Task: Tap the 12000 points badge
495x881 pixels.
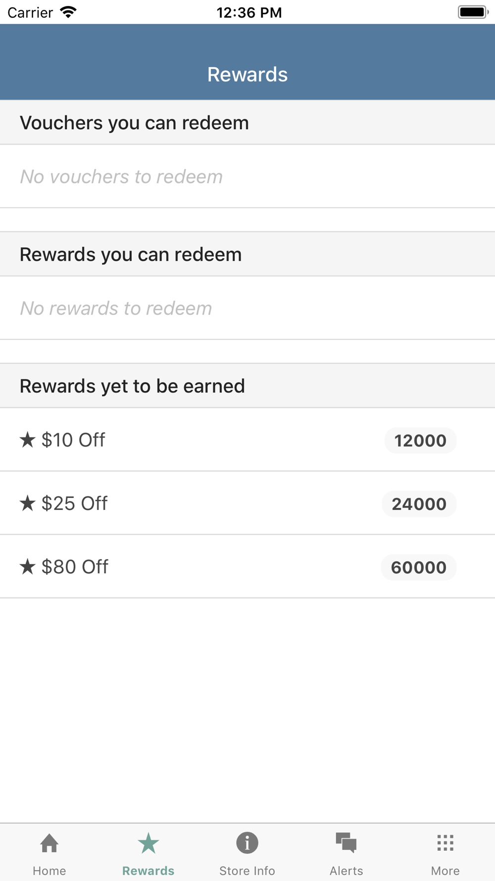Action: tap(420, 440)
